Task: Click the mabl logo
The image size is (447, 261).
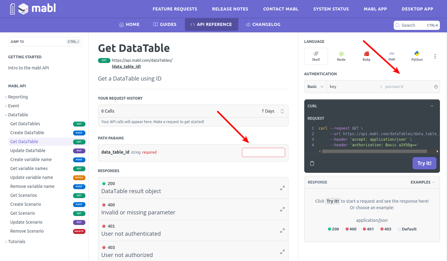Action: [33, 9]
